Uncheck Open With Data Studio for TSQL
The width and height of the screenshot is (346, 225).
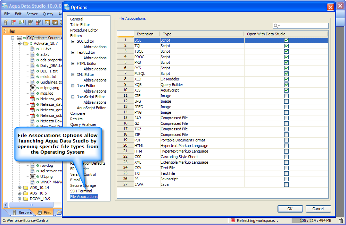coord(286,52)
